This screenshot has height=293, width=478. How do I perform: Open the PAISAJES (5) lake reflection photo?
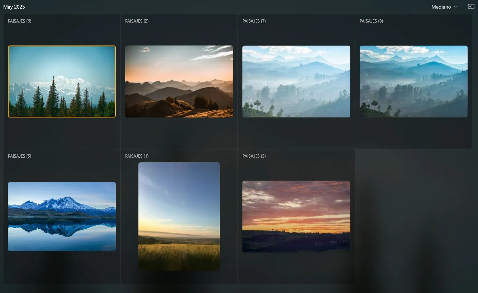62,216
